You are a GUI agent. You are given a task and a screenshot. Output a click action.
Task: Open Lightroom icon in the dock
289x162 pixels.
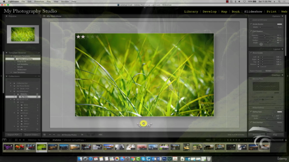[170, 159]
